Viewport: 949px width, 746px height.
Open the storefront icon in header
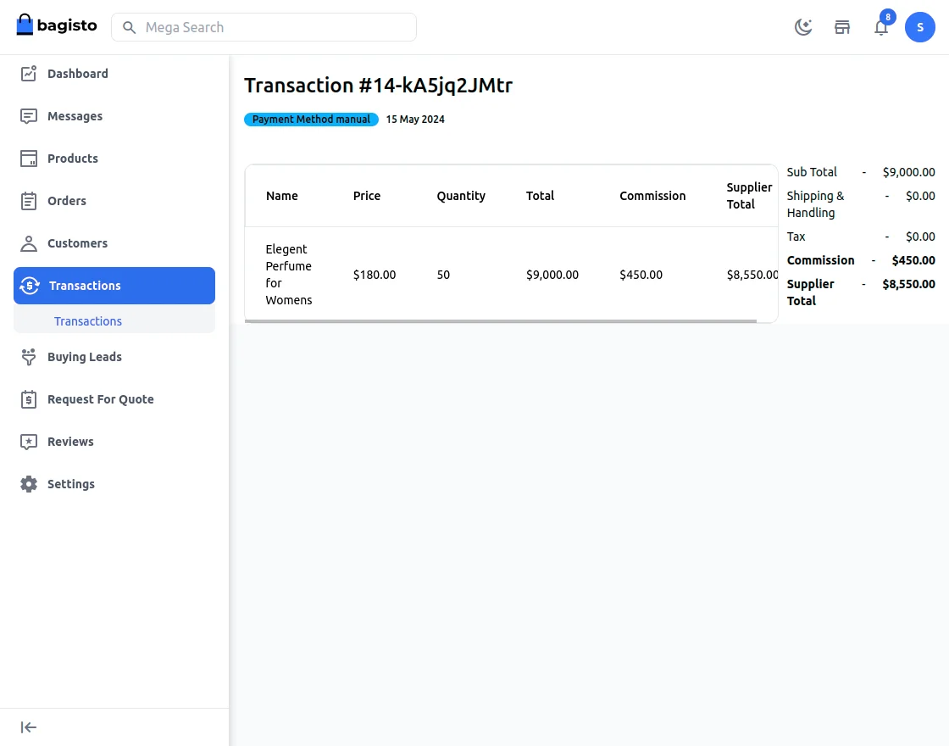(842, 27)
